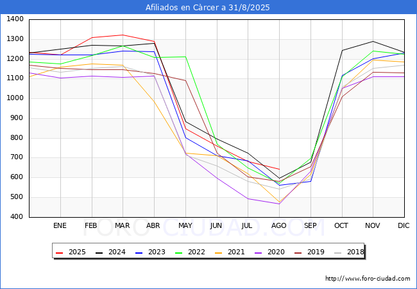Click the gray 2018 legend color marker
Image resolution: width=417 pixels, height=289 pixels.
pyautogui.click(x=337, y=252)
